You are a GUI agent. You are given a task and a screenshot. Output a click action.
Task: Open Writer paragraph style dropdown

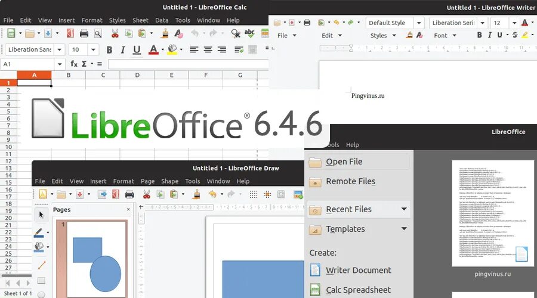coord(418,23)
